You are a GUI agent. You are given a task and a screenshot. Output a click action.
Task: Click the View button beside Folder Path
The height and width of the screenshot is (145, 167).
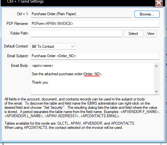[151, 34]
